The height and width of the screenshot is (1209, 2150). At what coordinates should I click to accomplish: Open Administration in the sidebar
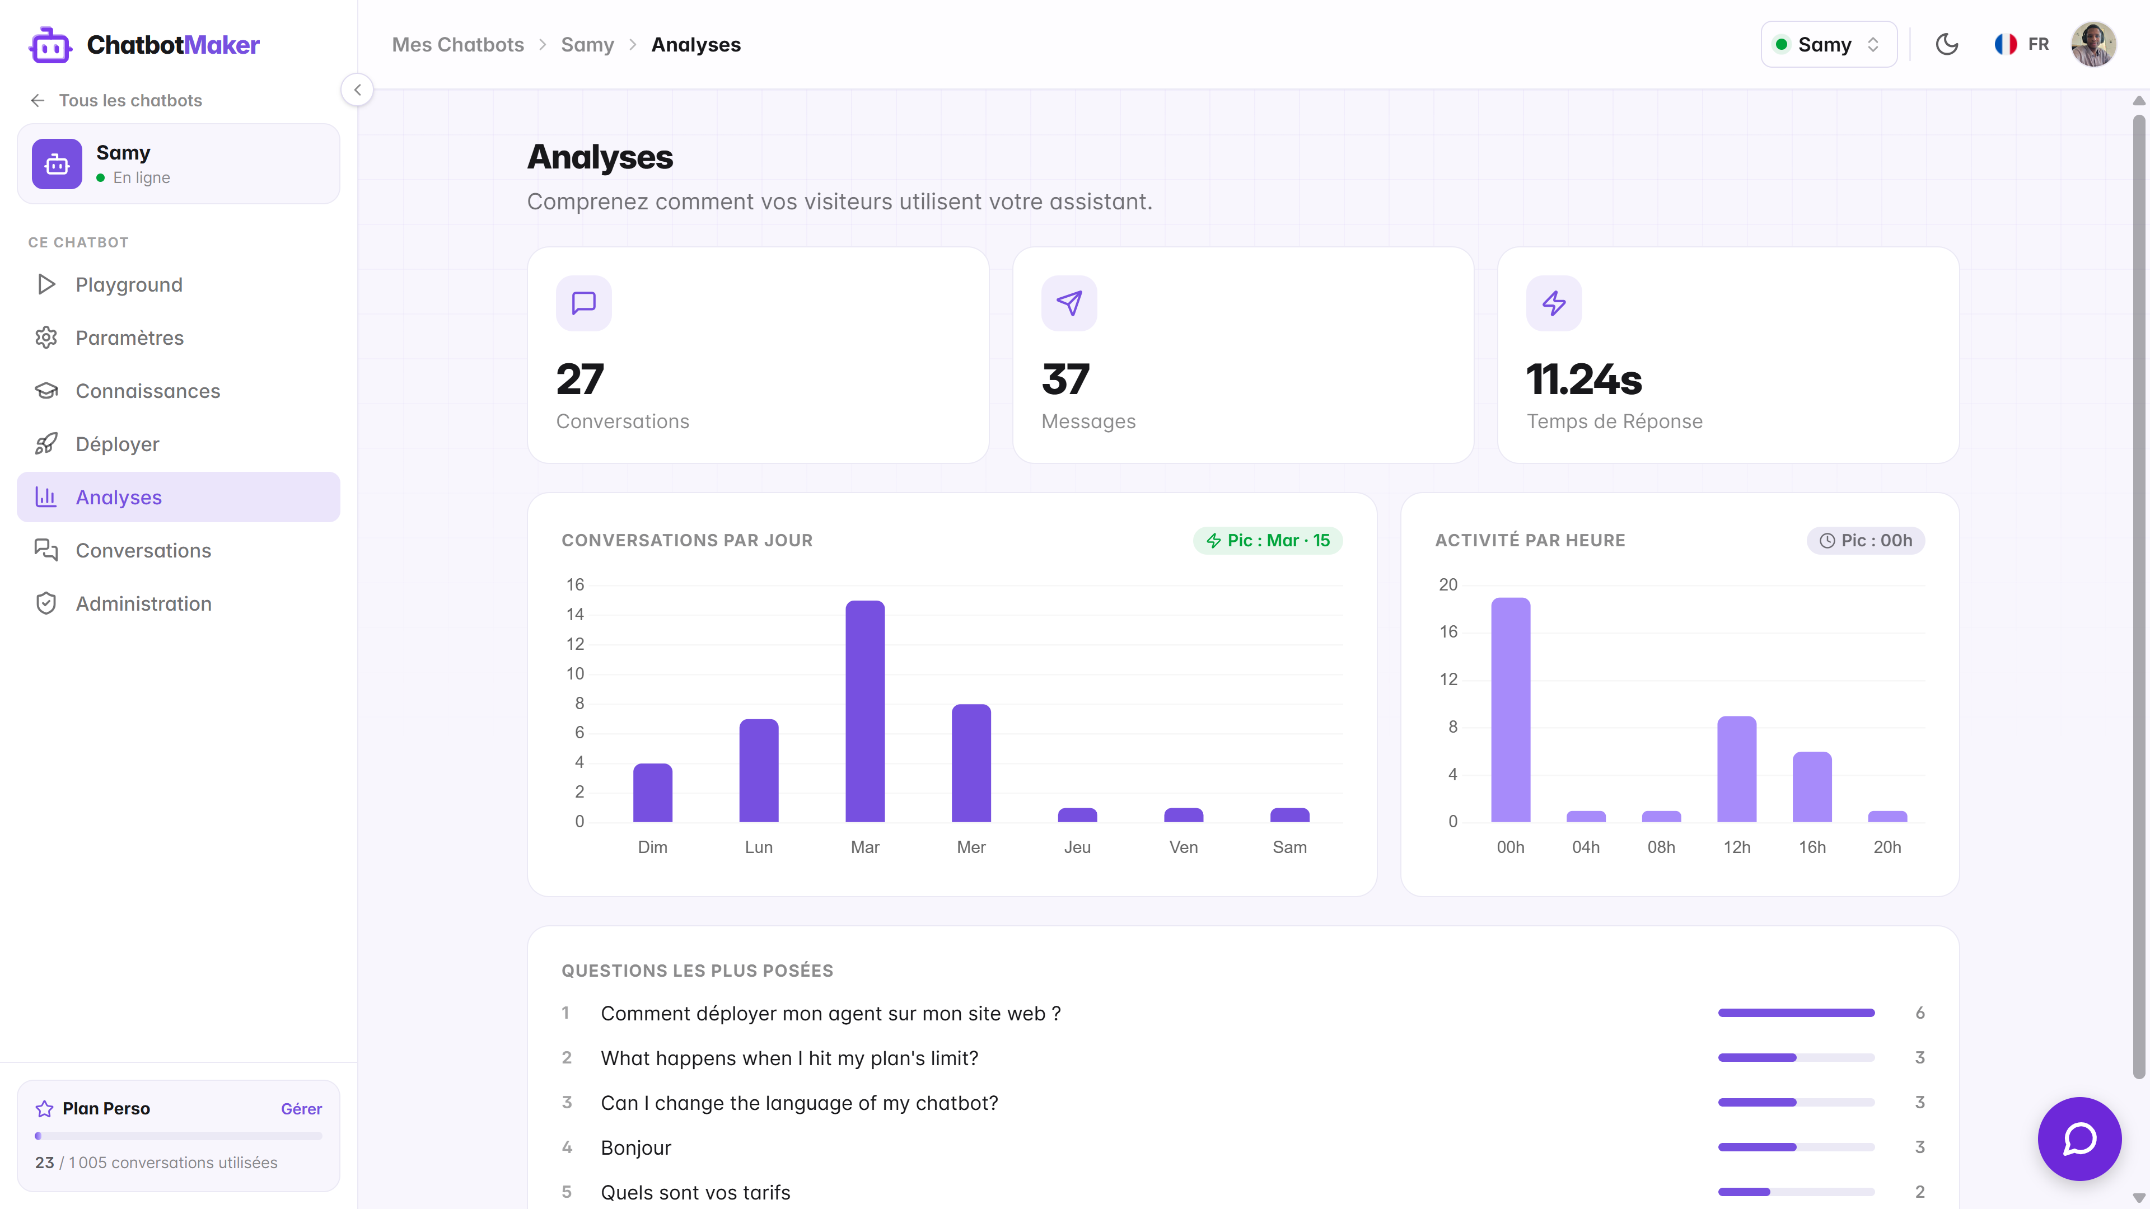(179, 603)
